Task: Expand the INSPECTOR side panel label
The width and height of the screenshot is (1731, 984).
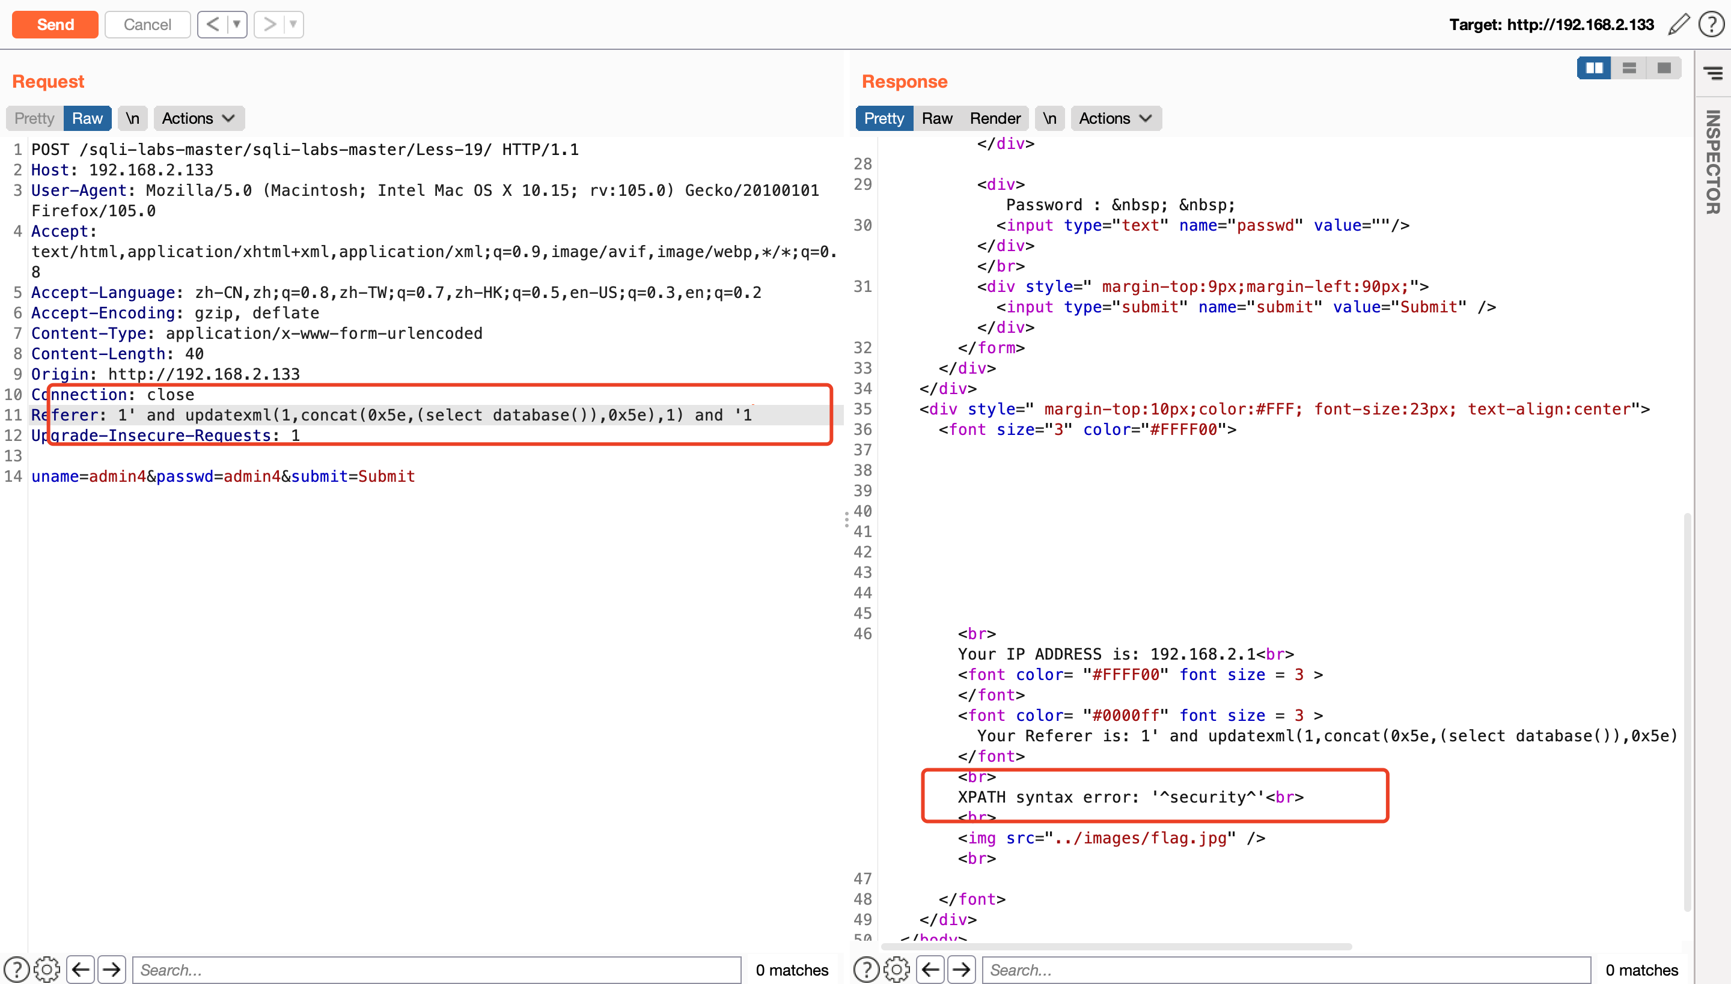Action: tap(1713, 162)
